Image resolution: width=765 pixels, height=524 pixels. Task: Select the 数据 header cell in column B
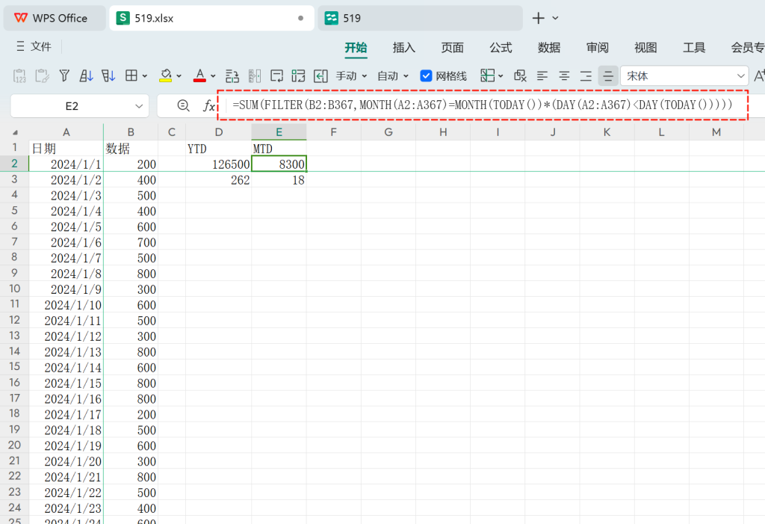[131, 149]
